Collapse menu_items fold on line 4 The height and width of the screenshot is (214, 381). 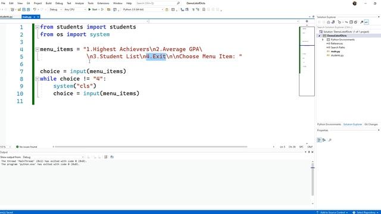pos(37,49)
